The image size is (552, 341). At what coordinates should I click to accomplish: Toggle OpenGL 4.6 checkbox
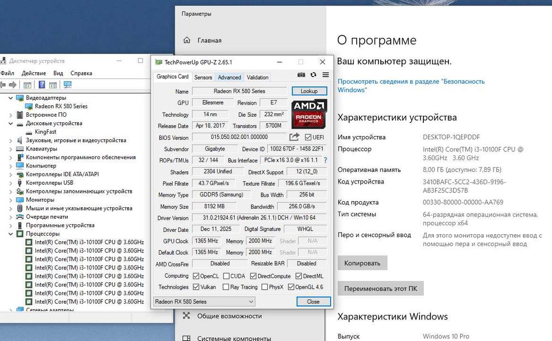point(291,287)
